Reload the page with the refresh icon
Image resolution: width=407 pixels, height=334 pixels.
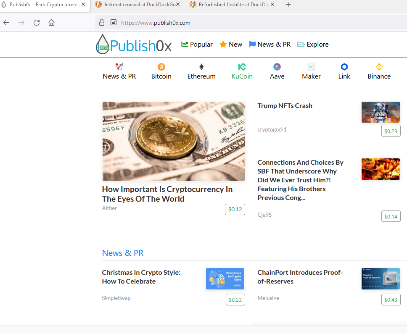[37, 23]
